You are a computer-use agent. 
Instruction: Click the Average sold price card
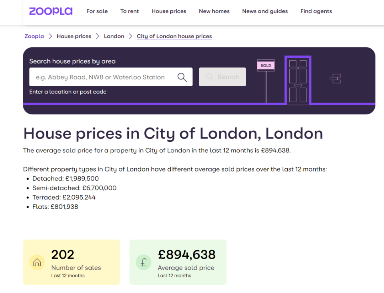178,262
